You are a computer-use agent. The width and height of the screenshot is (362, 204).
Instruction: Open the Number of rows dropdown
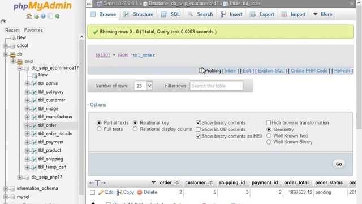coord(143,86)
